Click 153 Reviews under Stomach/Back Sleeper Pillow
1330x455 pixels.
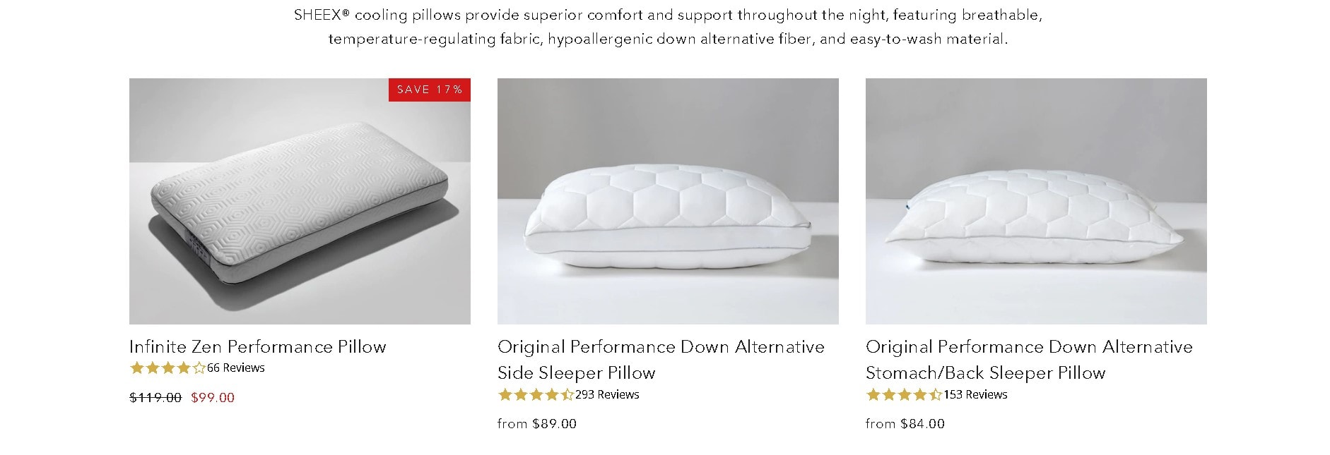[975, 395]
